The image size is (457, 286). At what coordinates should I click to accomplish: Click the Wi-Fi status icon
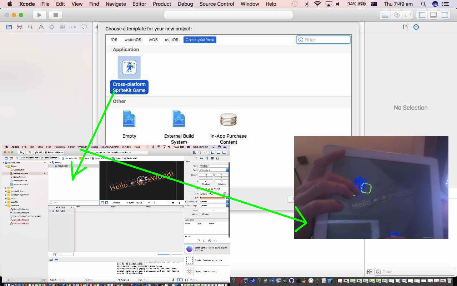pyautogui.click(x=317, y=4)
